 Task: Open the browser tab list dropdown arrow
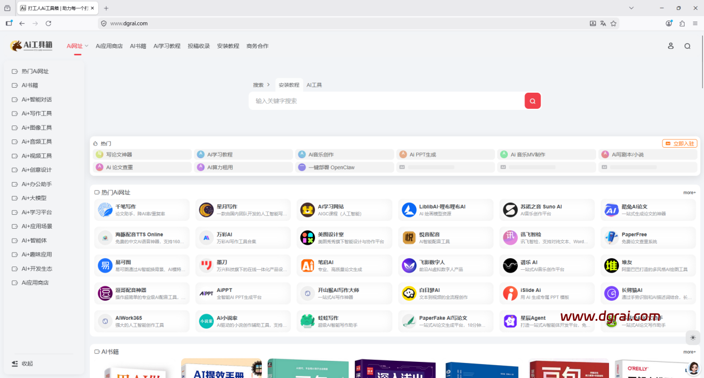(x=631, y=8)
